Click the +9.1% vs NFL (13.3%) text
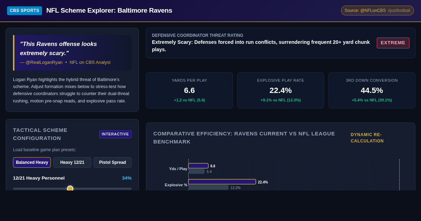The width and height of the screenshot is (421, 221). [281, 100]
